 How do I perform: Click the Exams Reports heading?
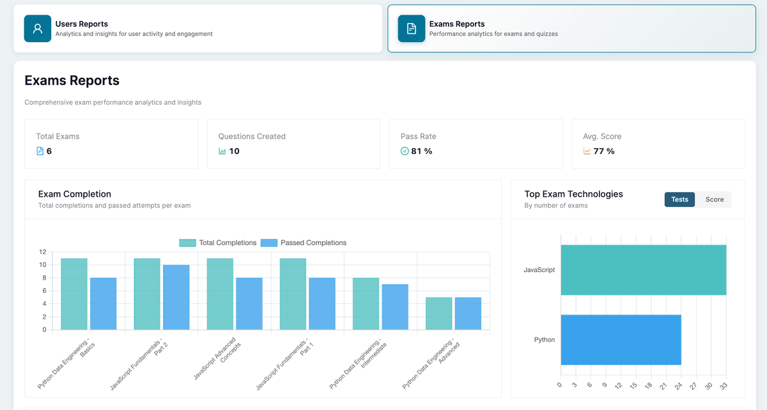pyautogui.click(x=72, y=80)
